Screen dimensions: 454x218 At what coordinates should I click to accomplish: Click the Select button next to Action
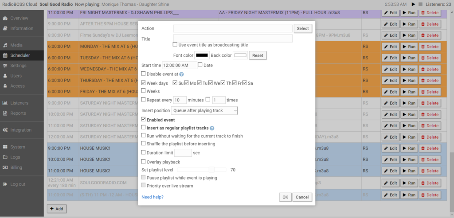[x=302, y=28]
